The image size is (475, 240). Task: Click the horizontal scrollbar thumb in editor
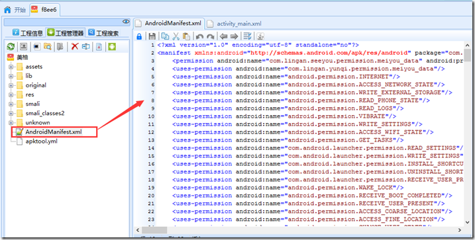154,230
